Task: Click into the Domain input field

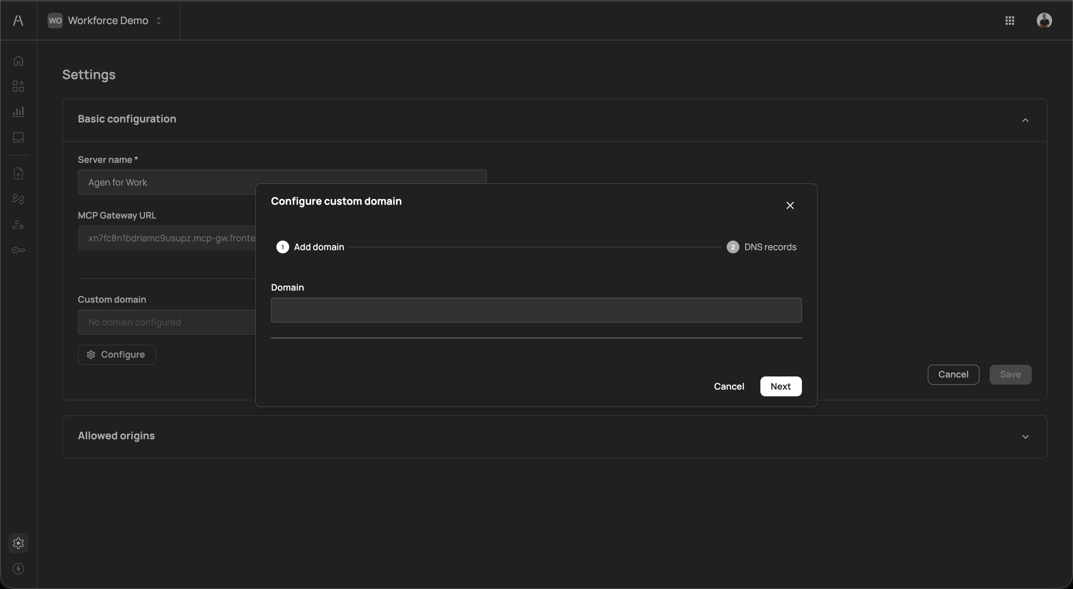Action: 536,310
